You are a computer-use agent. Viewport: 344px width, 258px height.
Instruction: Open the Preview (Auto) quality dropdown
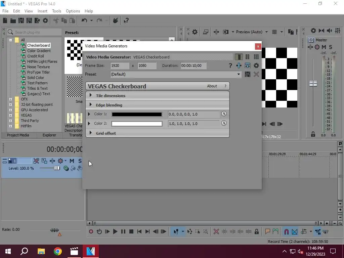[x=266, y=32]
